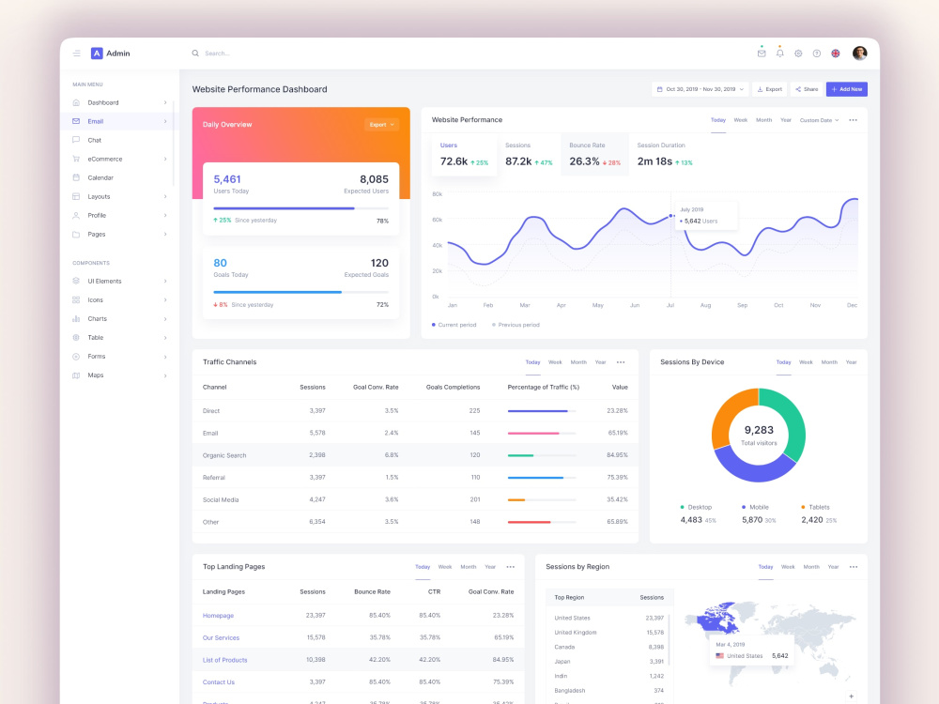Expand the Dashboard menu chevron
This screenshot has width=939, height=704.
(x=165, y=102)
